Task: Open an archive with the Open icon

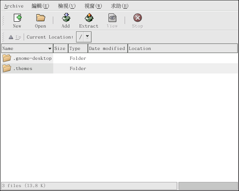Action: (x=40, y=18)
